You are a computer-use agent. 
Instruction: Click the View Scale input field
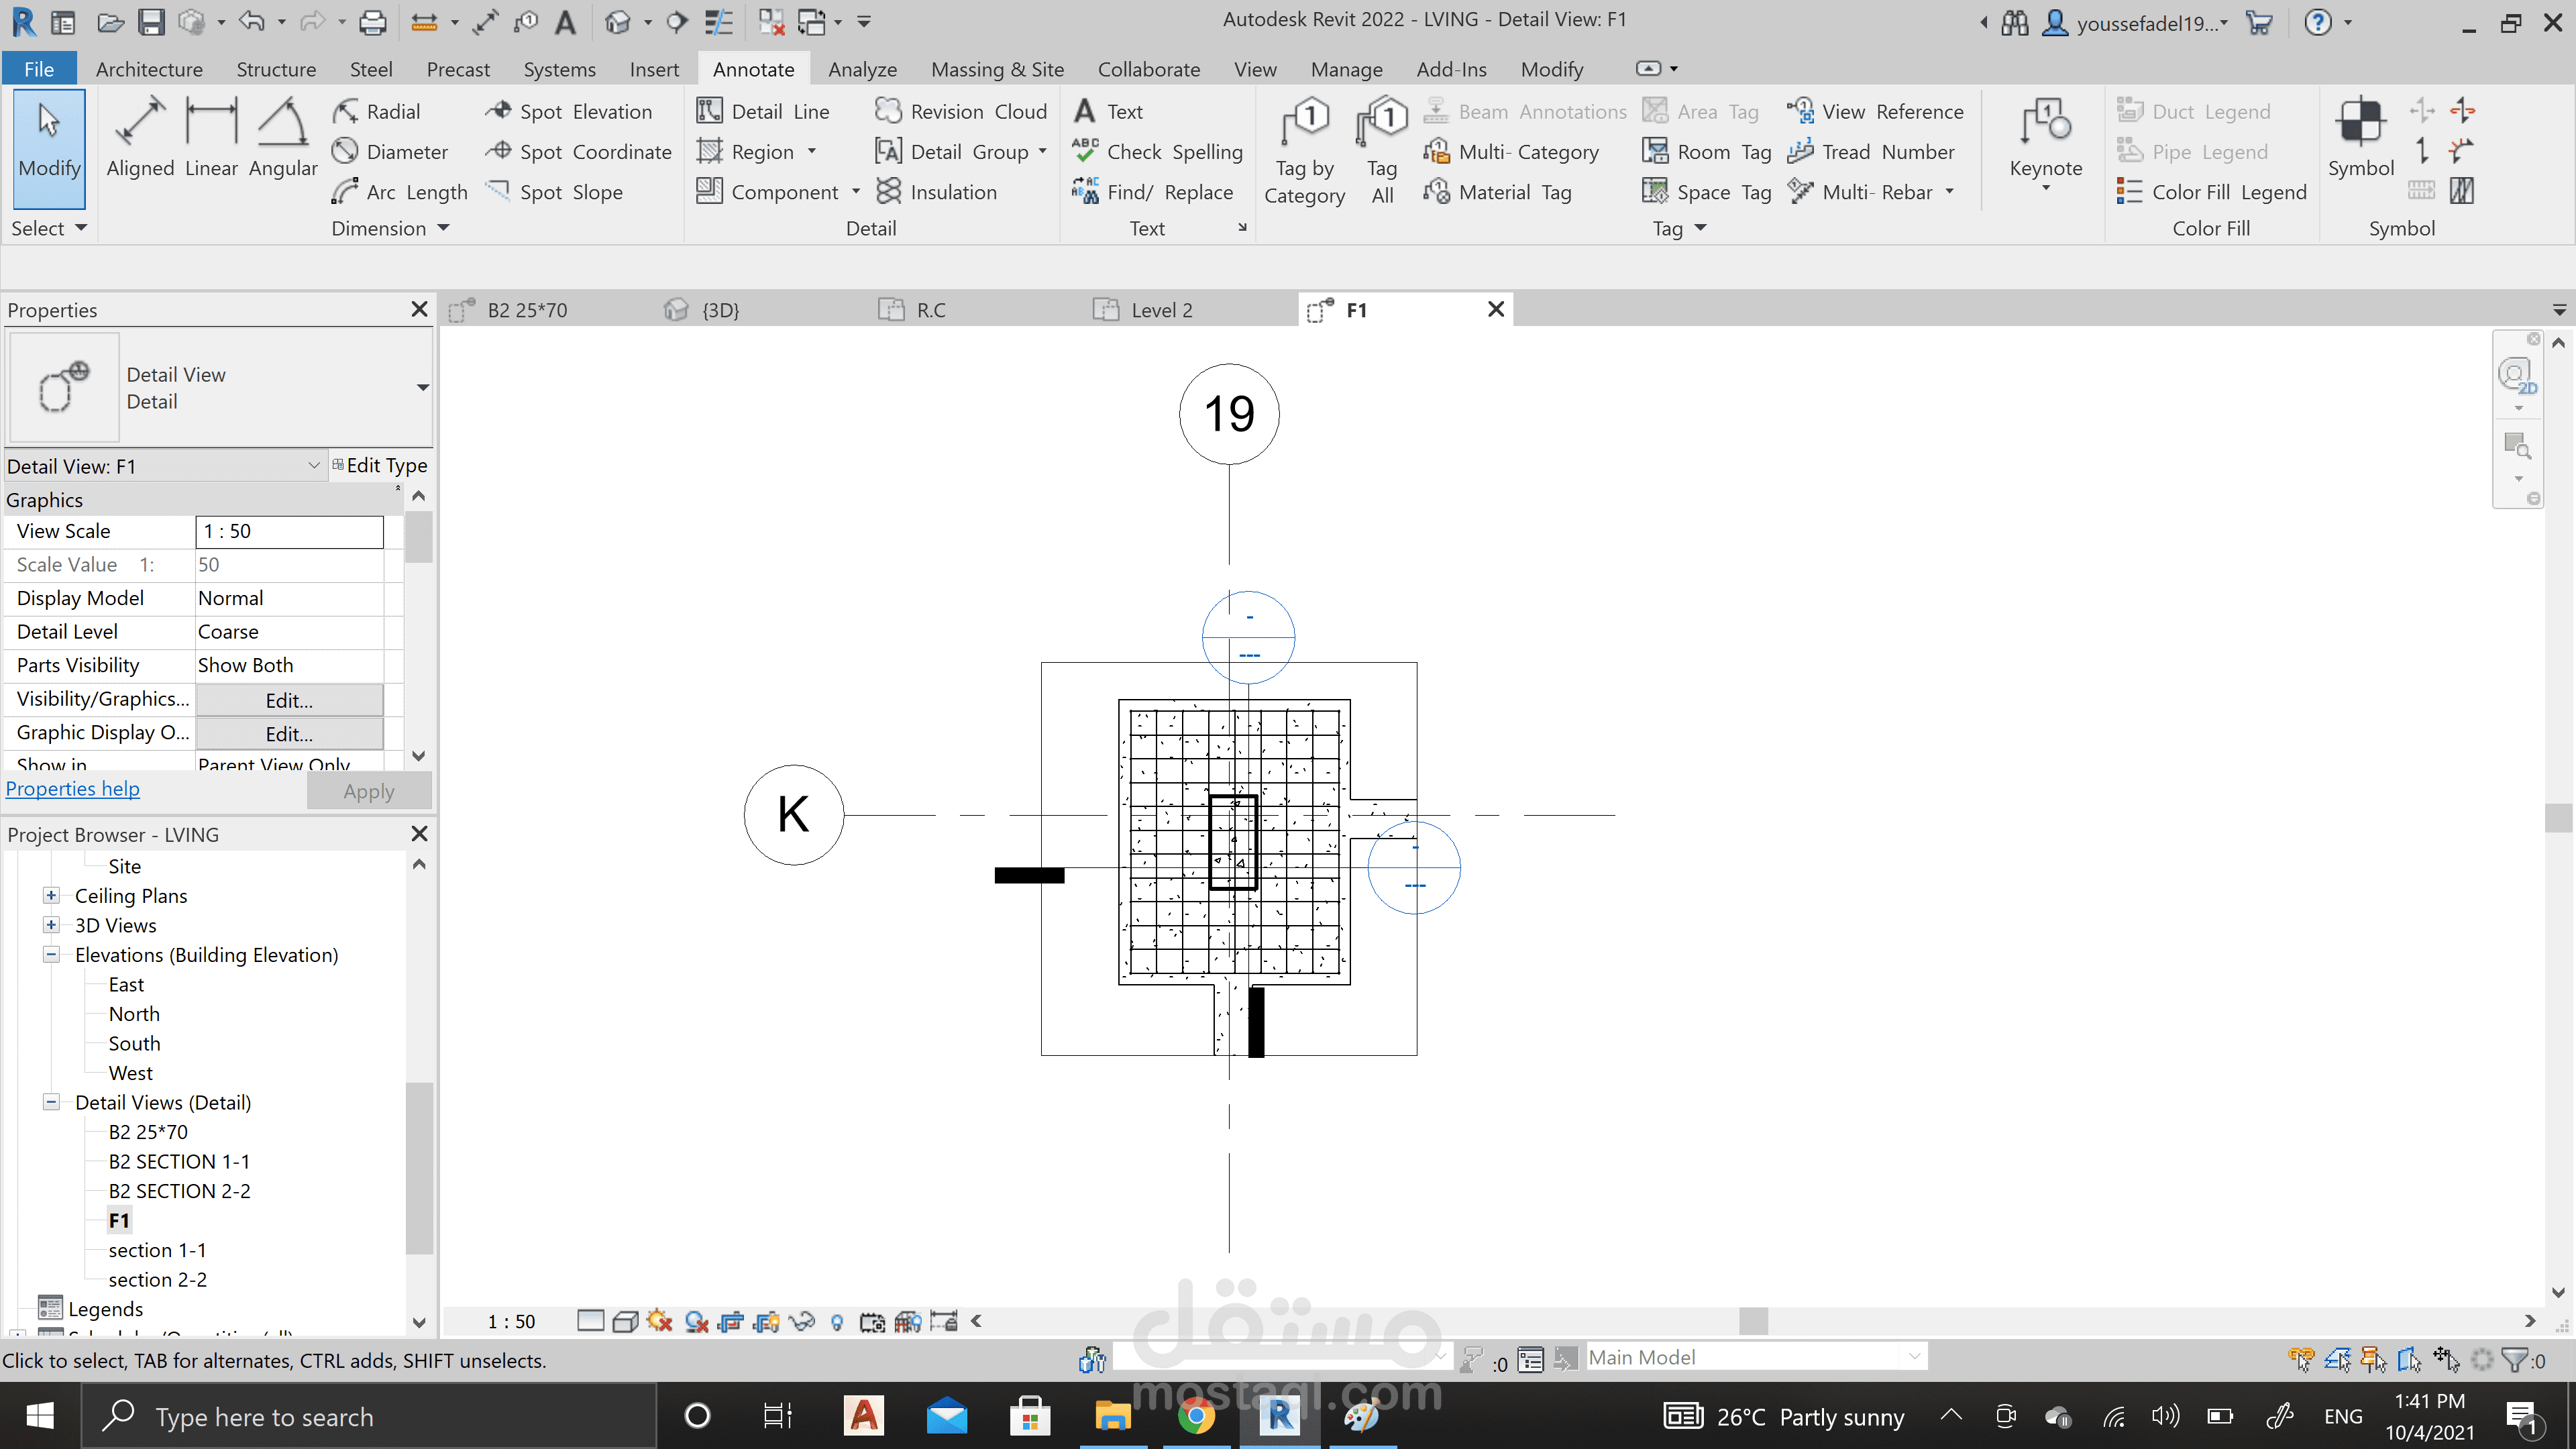pos(289,531)
